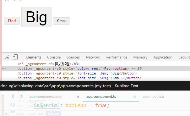
Task: Switch to the Sources tab
Action: pos(73,57)
